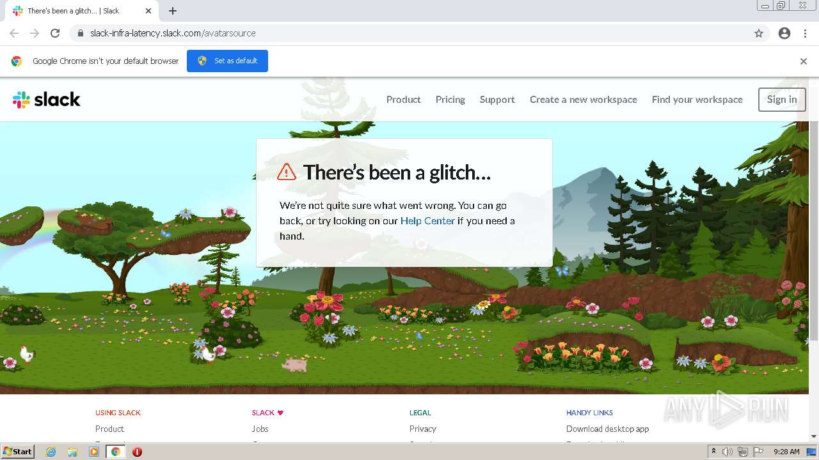Bookmark this page with star icon
The height and width of the screenshot is (460, 819).
tap(759, 33)
